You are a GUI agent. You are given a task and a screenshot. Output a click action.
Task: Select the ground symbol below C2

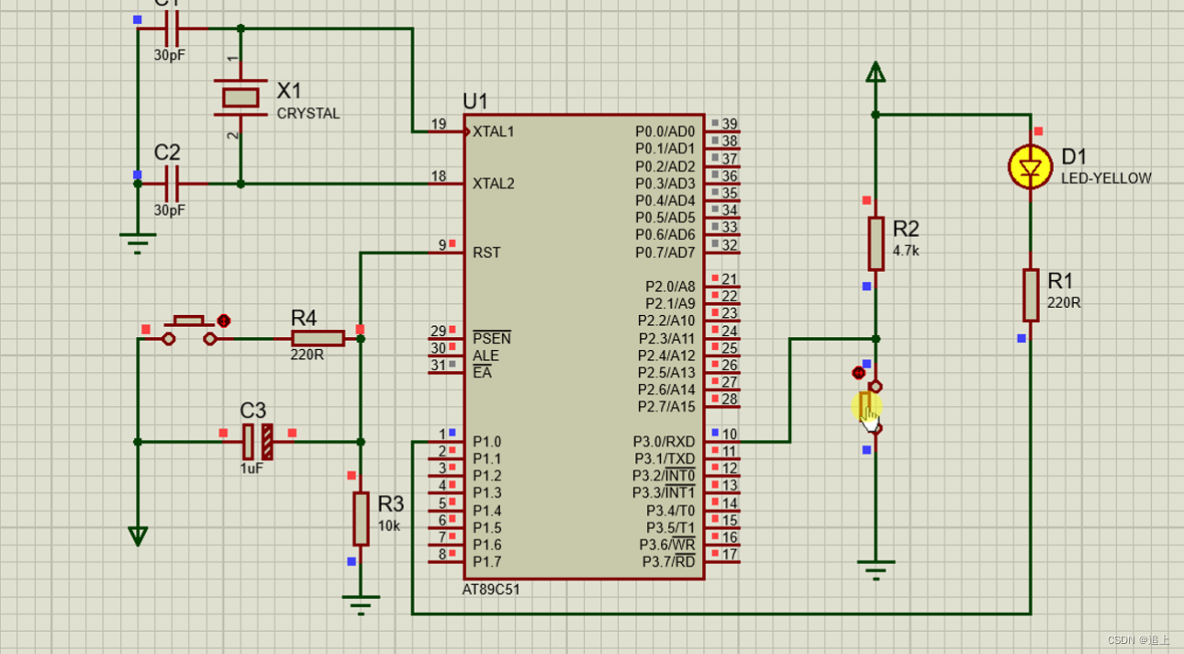(138, 242)
